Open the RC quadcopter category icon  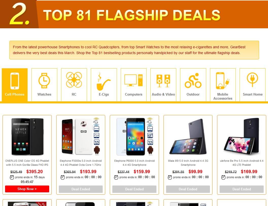point(74,80)
